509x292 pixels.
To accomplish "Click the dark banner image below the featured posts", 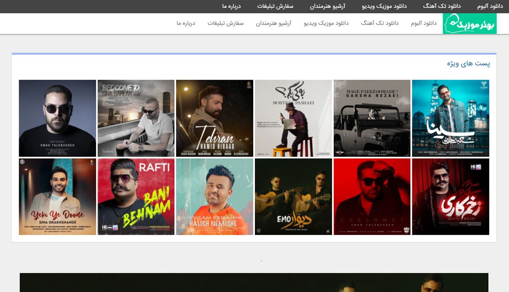I will point(254,283).
